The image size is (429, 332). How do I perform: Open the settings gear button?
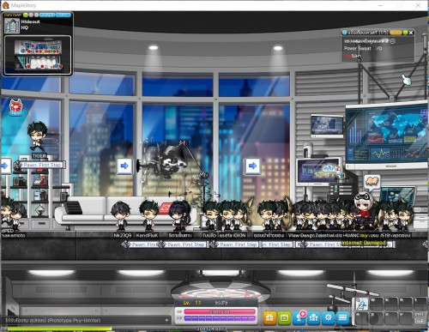tap(329, 317)
